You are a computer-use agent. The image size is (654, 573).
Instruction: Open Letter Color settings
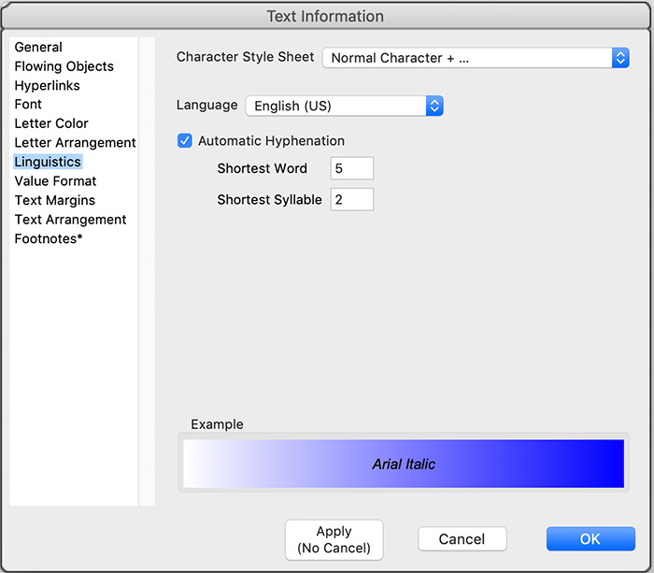(51, 123)
